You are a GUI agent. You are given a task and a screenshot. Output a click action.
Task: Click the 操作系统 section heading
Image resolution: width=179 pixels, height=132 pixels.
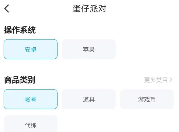pyautogui.click(x=20, y=30)
